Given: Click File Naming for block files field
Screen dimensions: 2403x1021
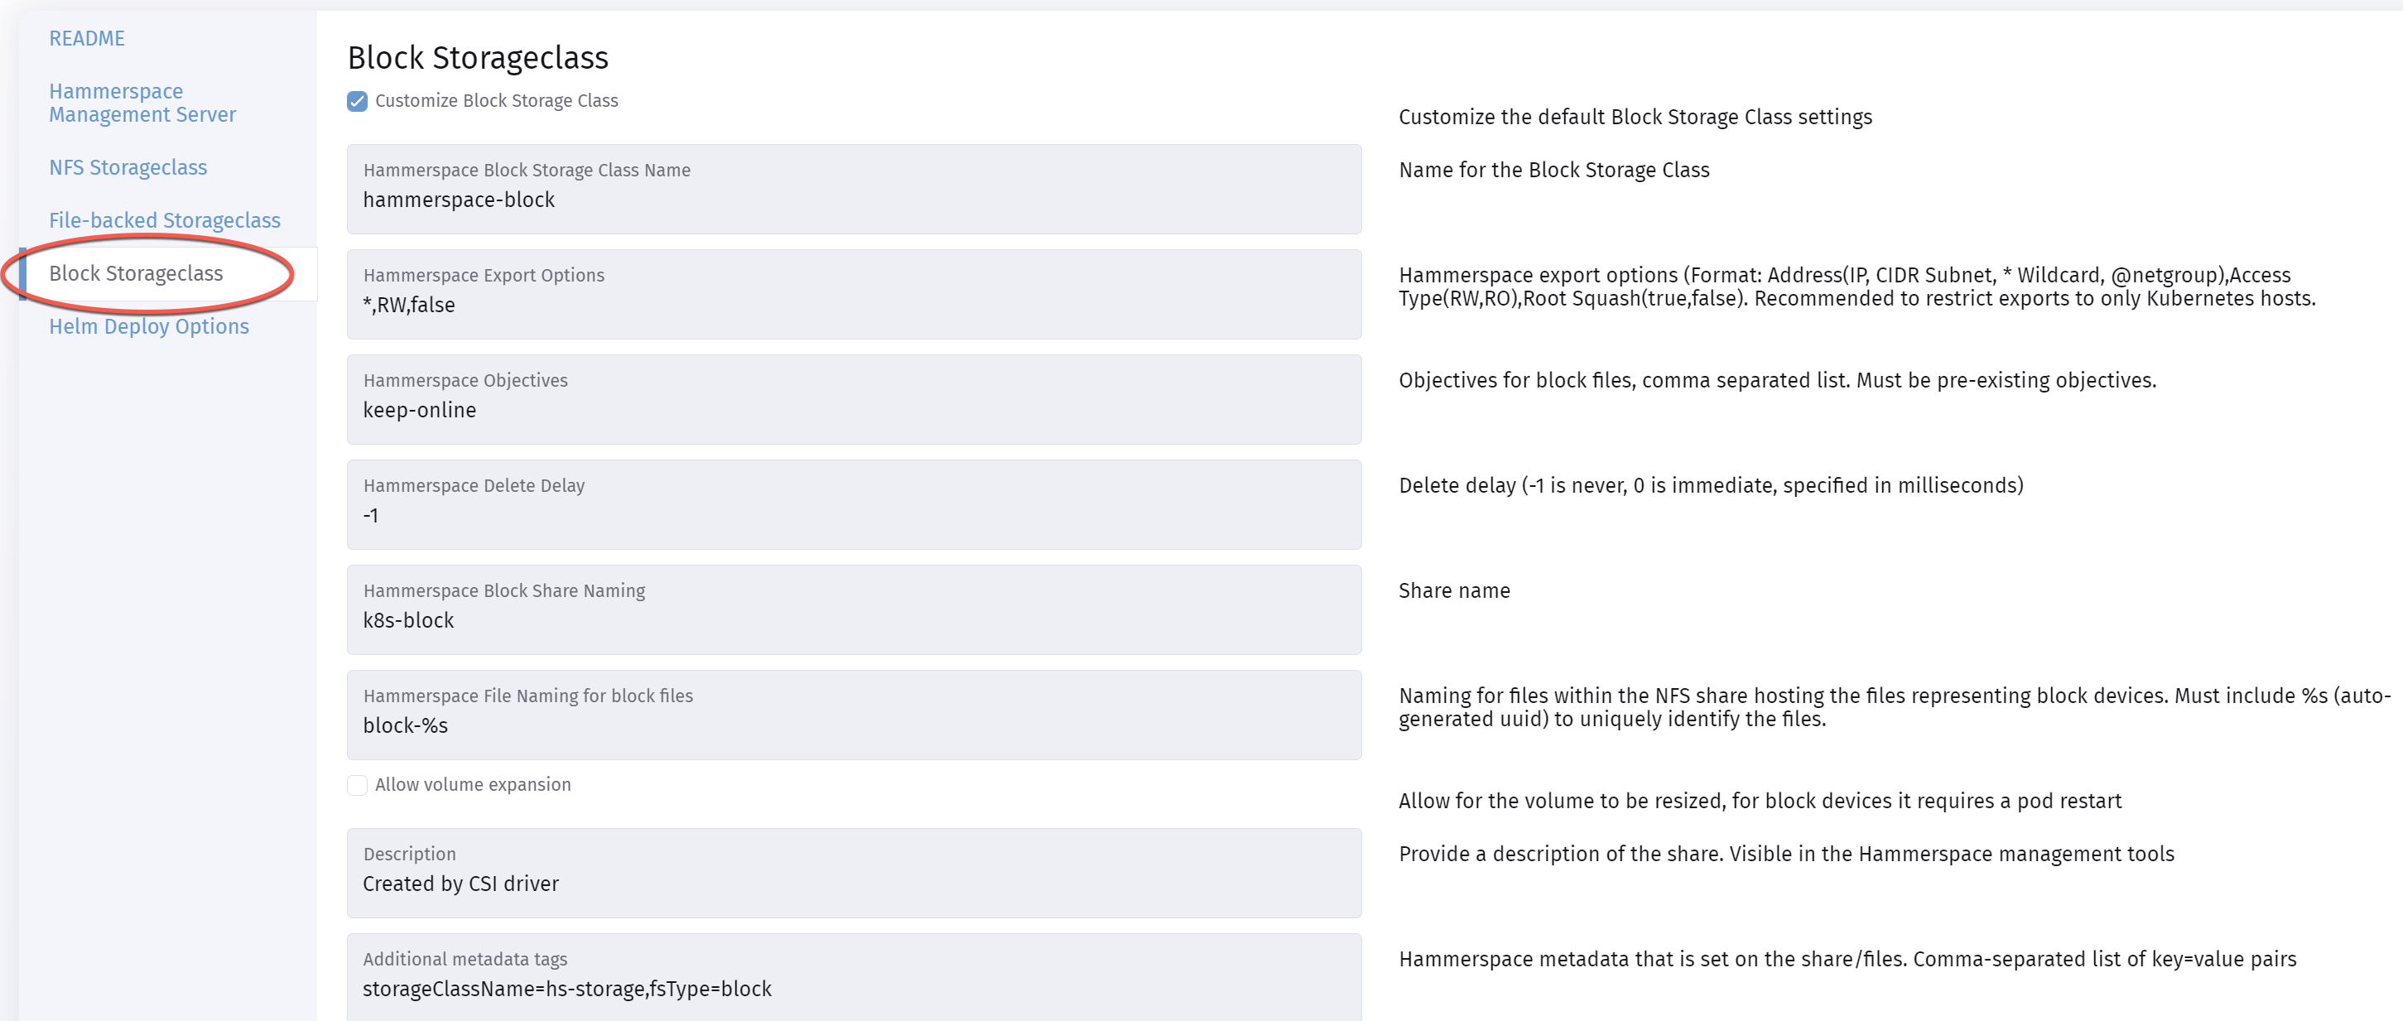Looking at the screenshot, I should click(x=853, y=726).
